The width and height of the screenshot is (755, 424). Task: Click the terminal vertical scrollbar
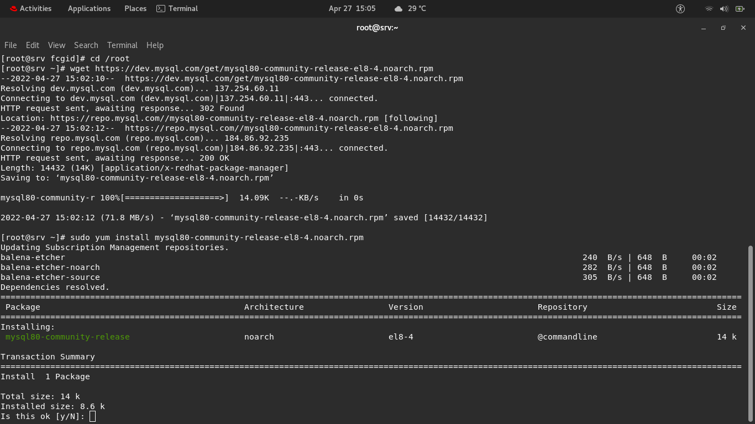[x=750, y=333]
